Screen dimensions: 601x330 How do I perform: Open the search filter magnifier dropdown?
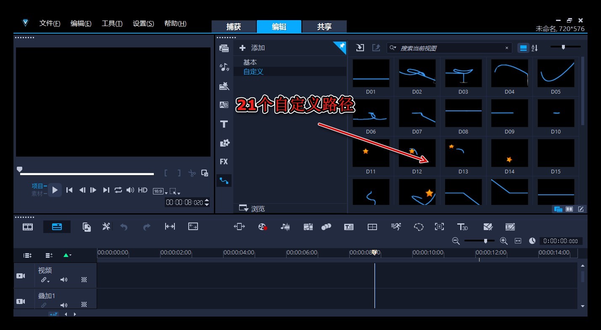coord(393,48)
